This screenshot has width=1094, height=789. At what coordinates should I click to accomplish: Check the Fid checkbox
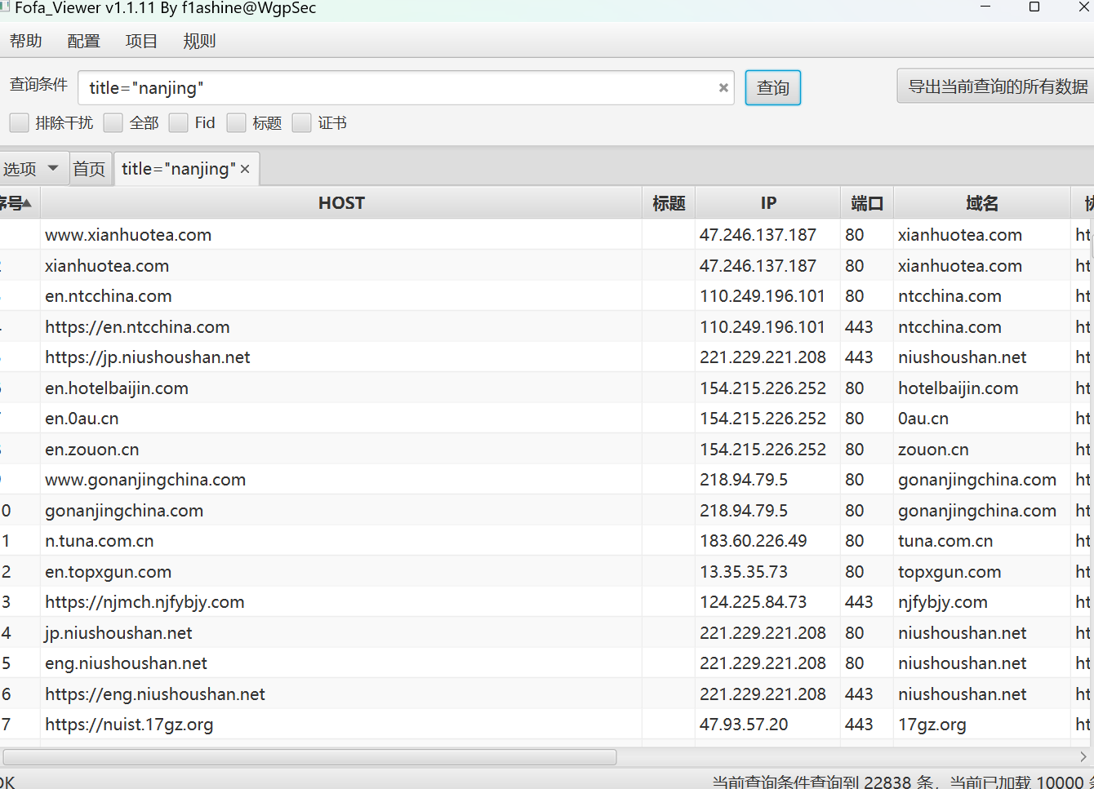click(179, 123)
